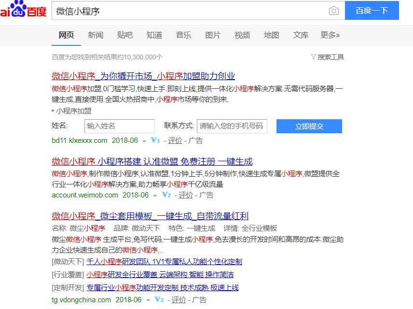Open the 小程序研发全行业覆盖 云端架构 link
This screenshot has height=309, width=413.
coord(160,274)
